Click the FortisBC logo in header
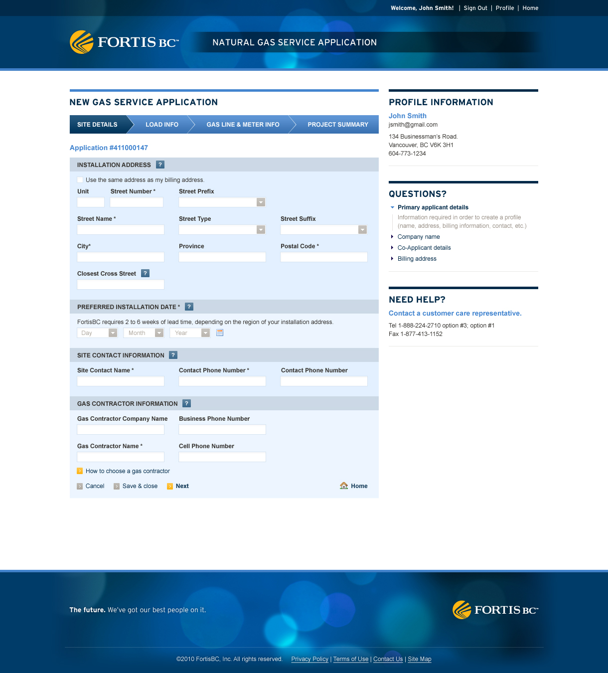608x673 pixels. coord(124,42)
